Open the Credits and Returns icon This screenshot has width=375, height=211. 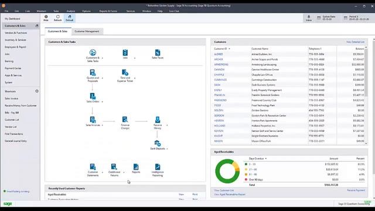tap(114, 166)
